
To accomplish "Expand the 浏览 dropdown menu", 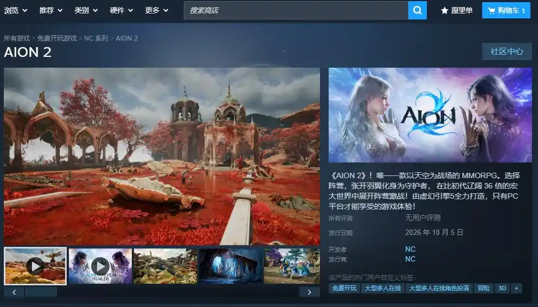I will (15, 10).
